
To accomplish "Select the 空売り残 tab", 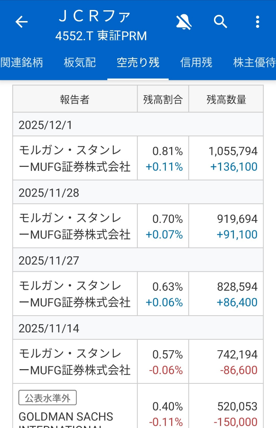I will pyautogui.click(x=138, y=63).
